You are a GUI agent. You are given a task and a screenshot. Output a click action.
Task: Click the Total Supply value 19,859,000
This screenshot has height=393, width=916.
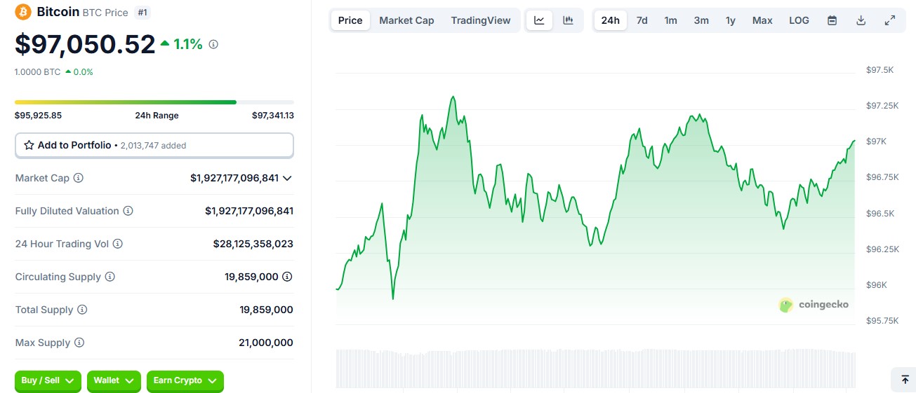266,310
